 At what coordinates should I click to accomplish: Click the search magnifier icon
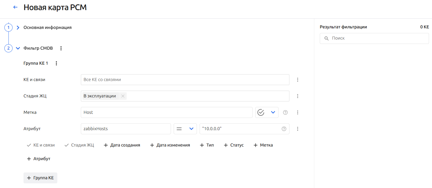(326, 38)
